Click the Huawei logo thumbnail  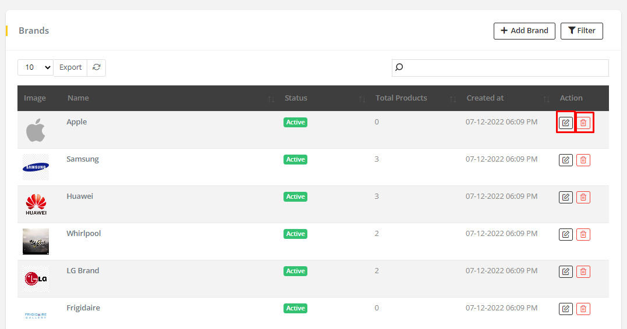pyautogui.click(x=36, y=204)
